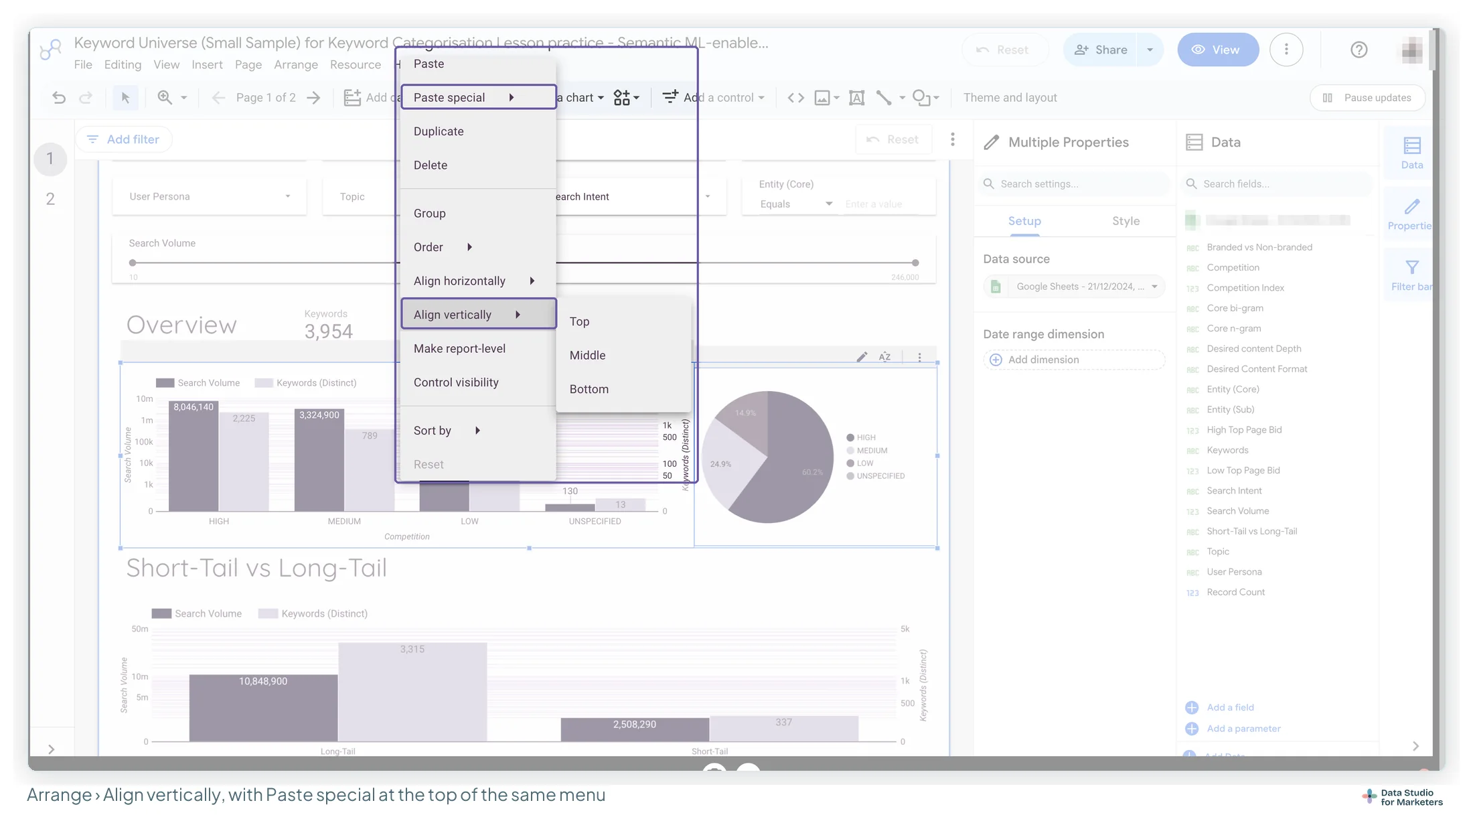Click the Search Volume slider right handle
1473x821 pixels.
(x=915, y=263)
